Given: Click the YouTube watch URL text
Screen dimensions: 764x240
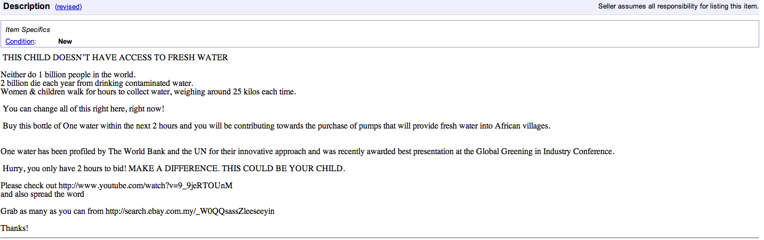Looking at the screenshot, I should [x=146, y=186].
